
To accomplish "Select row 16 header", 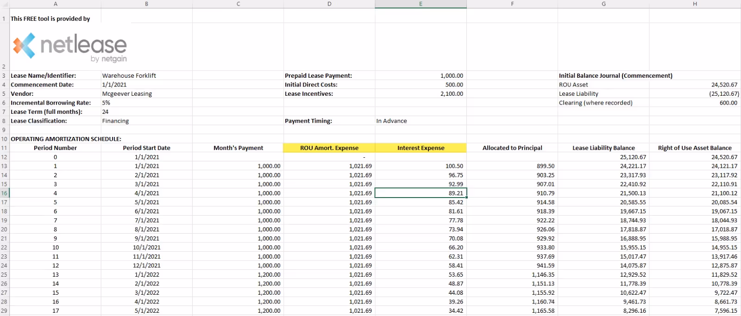I will click(x=4, y=193).
